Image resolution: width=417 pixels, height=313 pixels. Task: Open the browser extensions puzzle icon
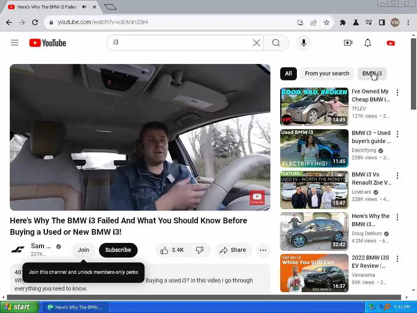coord(343,23)
